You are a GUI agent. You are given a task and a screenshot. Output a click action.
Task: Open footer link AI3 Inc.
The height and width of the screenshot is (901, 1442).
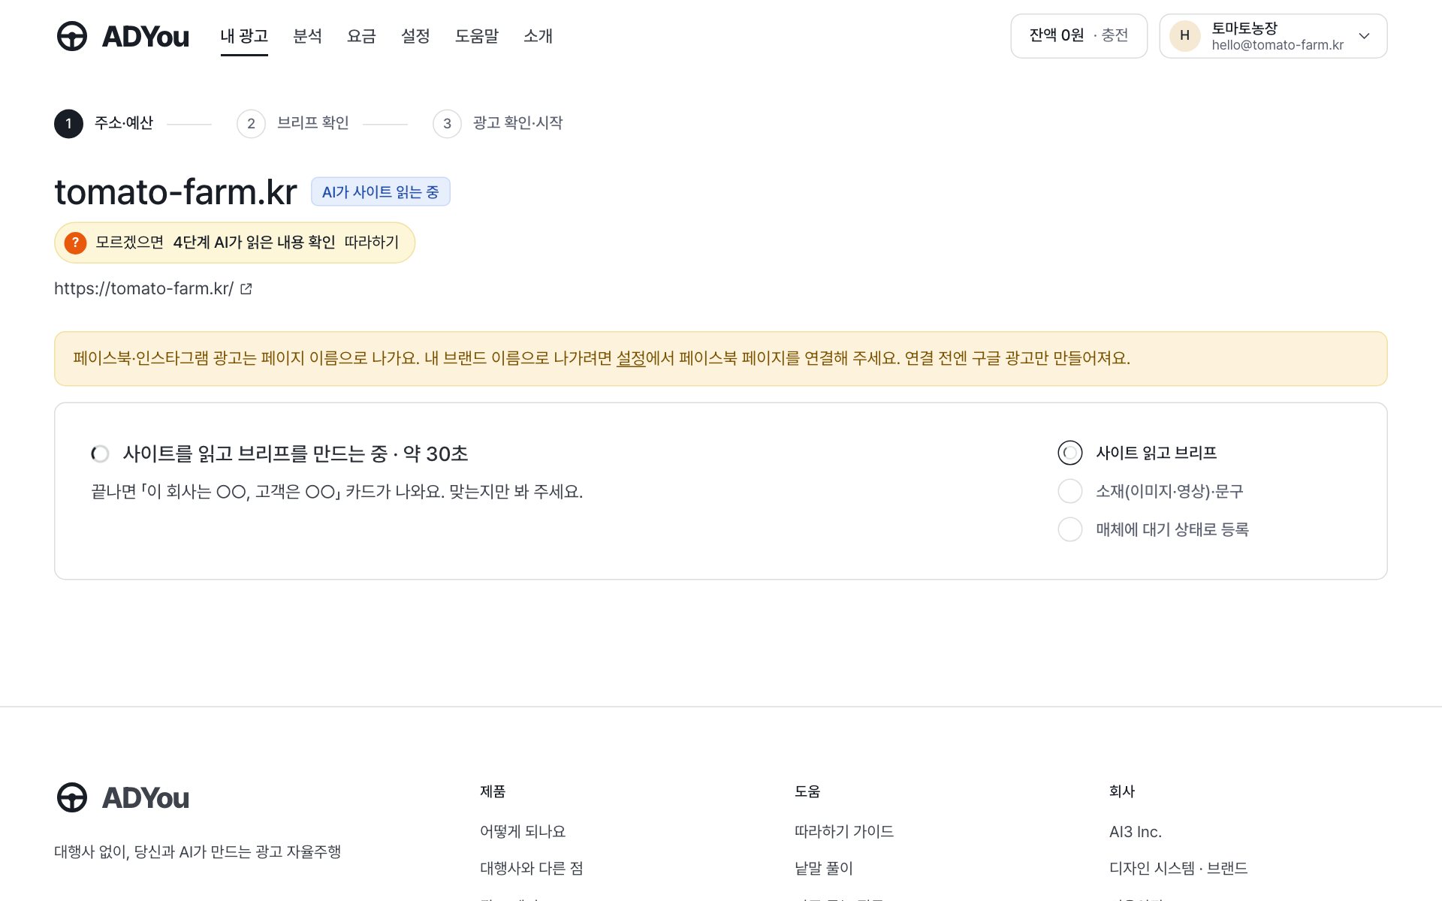click(x=1136, y=832)
